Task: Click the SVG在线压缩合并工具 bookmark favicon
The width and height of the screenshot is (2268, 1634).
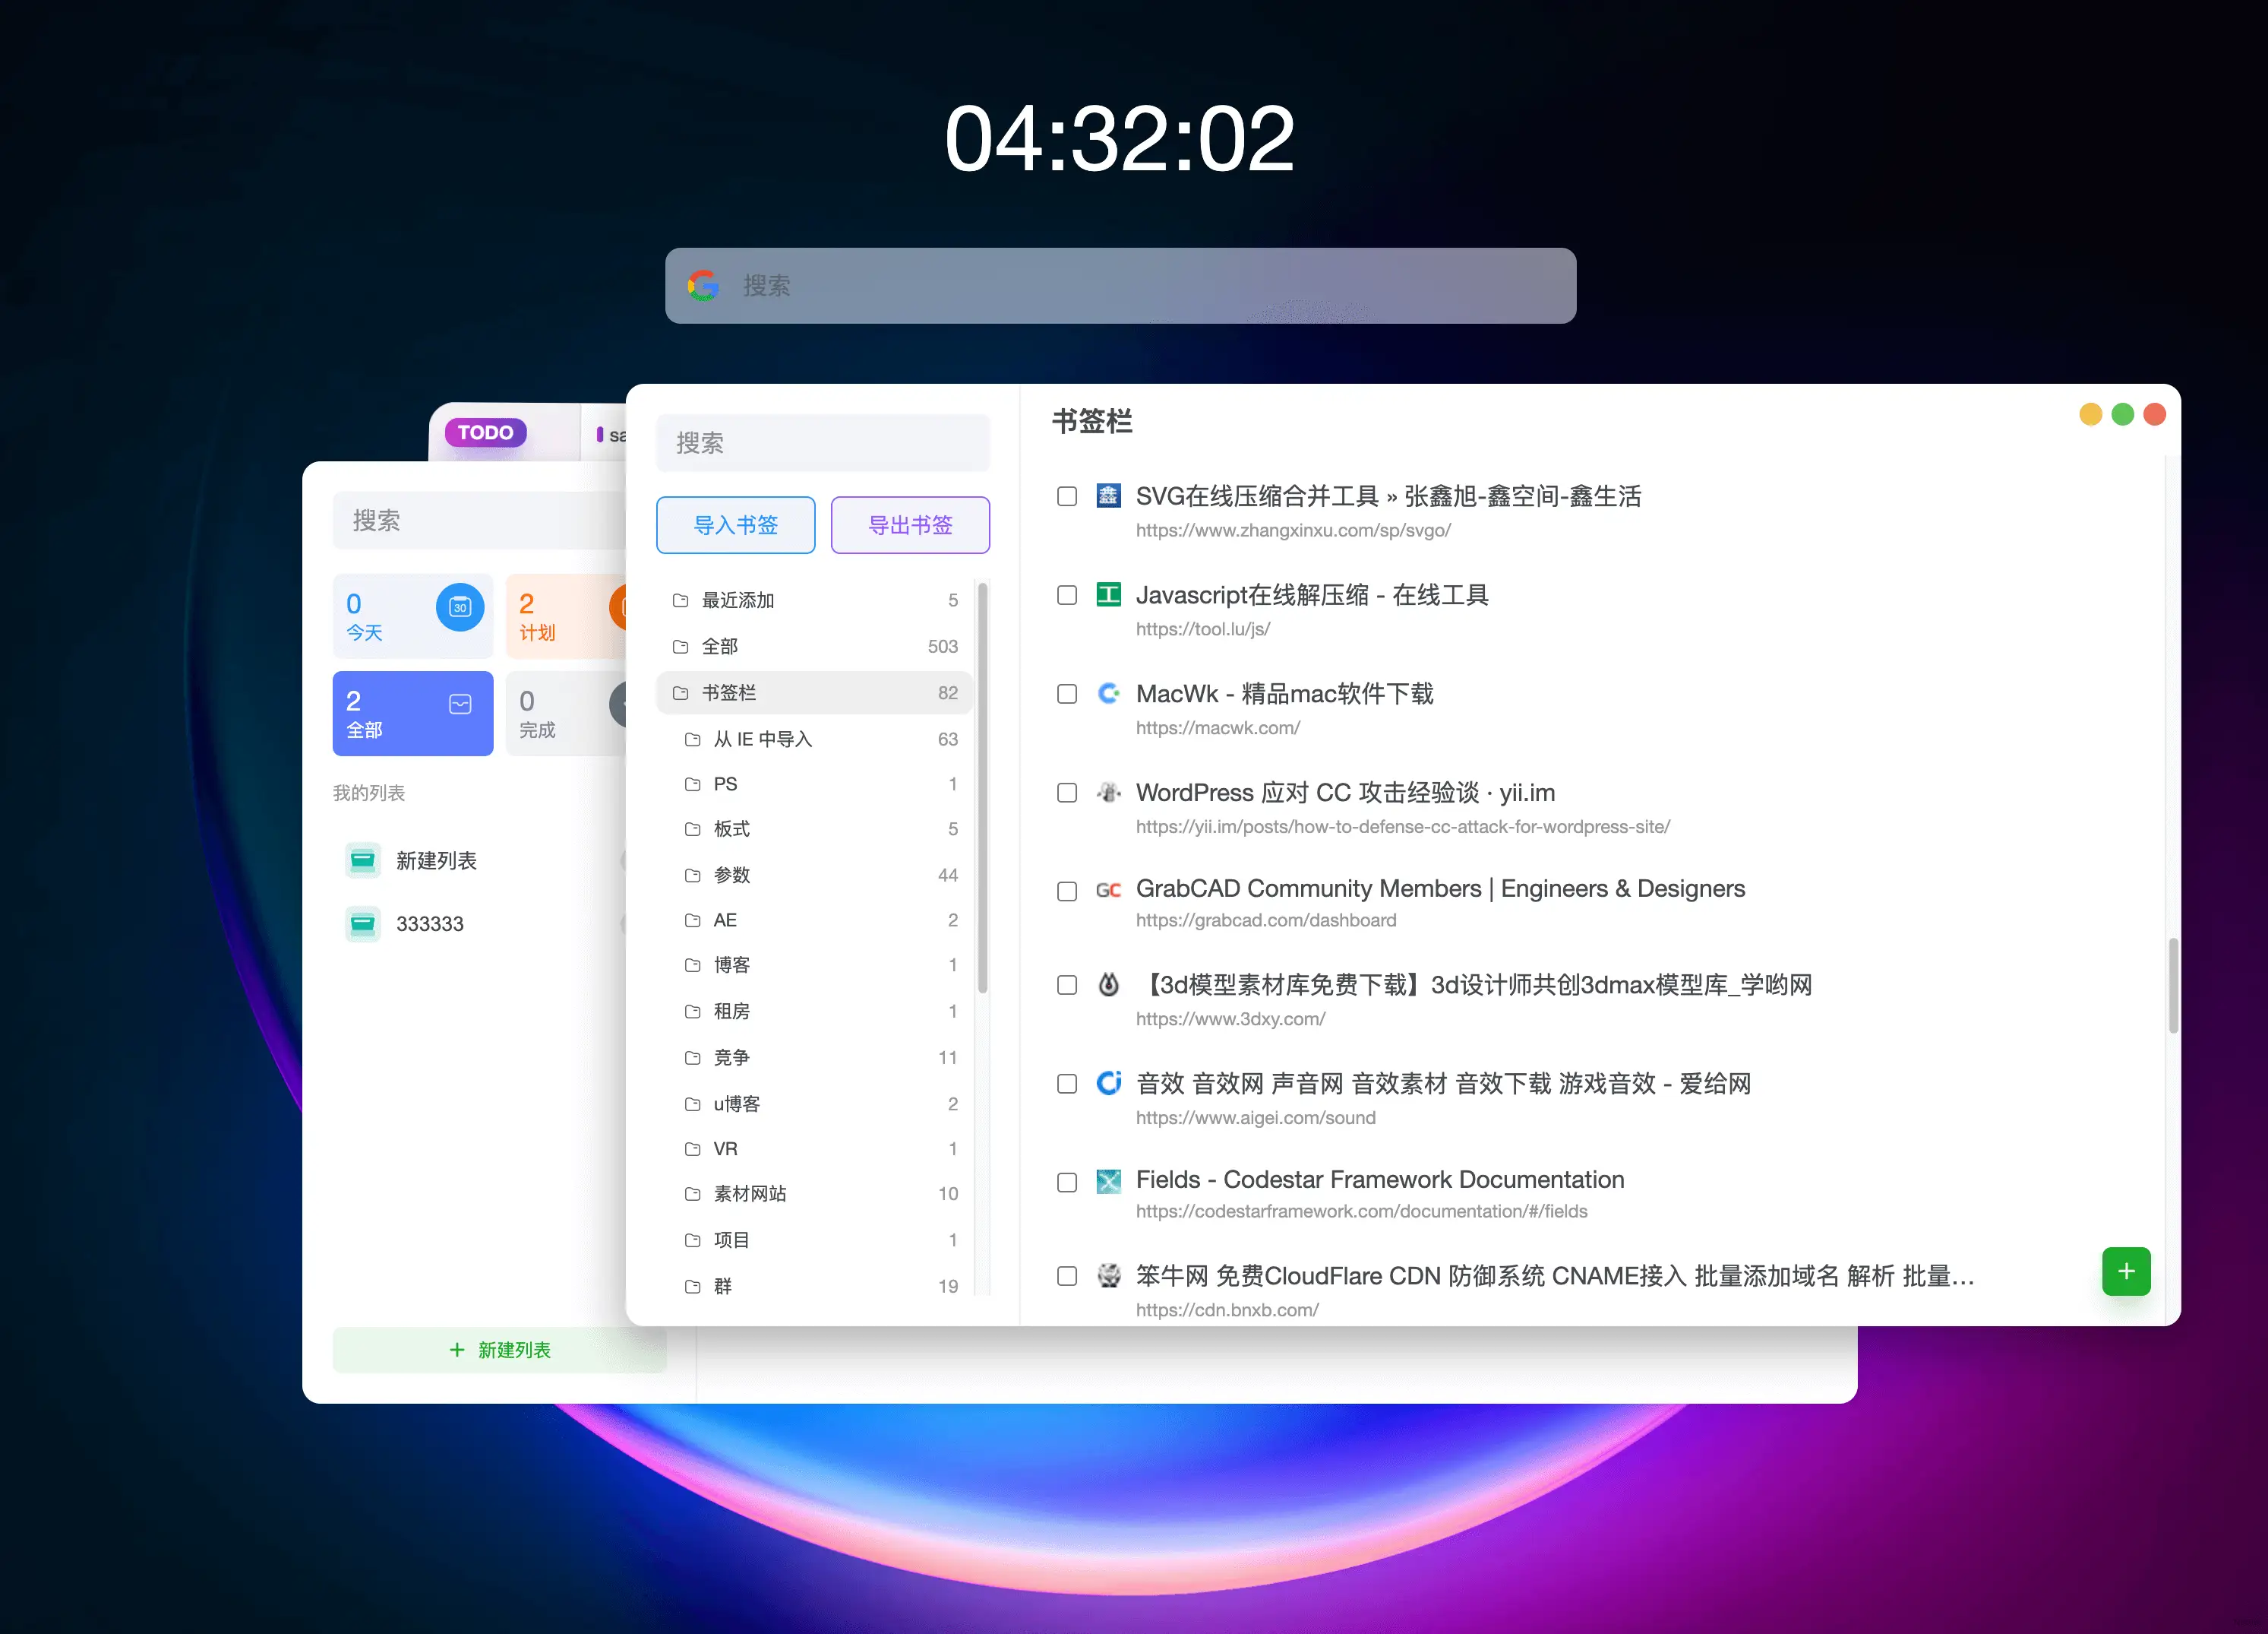Action: [x=1108, y=496]
